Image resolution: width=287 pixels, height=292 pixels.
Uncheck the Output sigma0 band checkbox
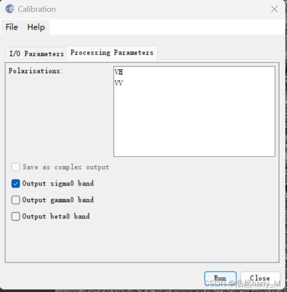pos(16,184)
